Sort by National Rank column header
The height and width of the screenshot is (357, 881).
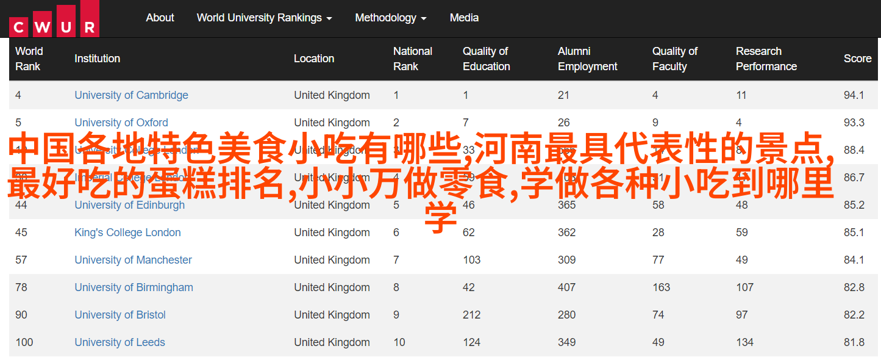point(413,59)
